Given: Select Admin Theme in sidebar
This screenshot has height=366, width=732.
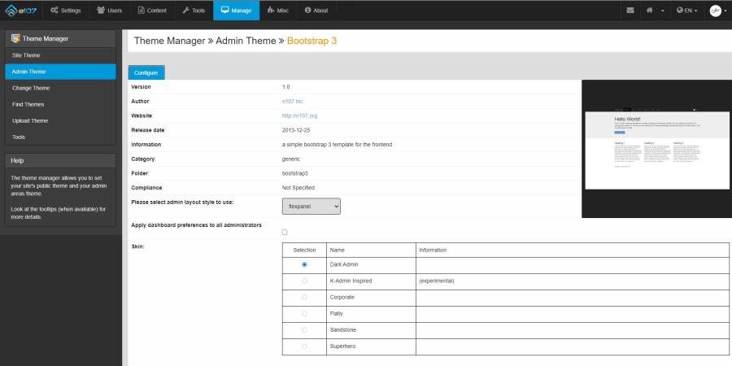Looking at the screenshot, I should point(60,72).
